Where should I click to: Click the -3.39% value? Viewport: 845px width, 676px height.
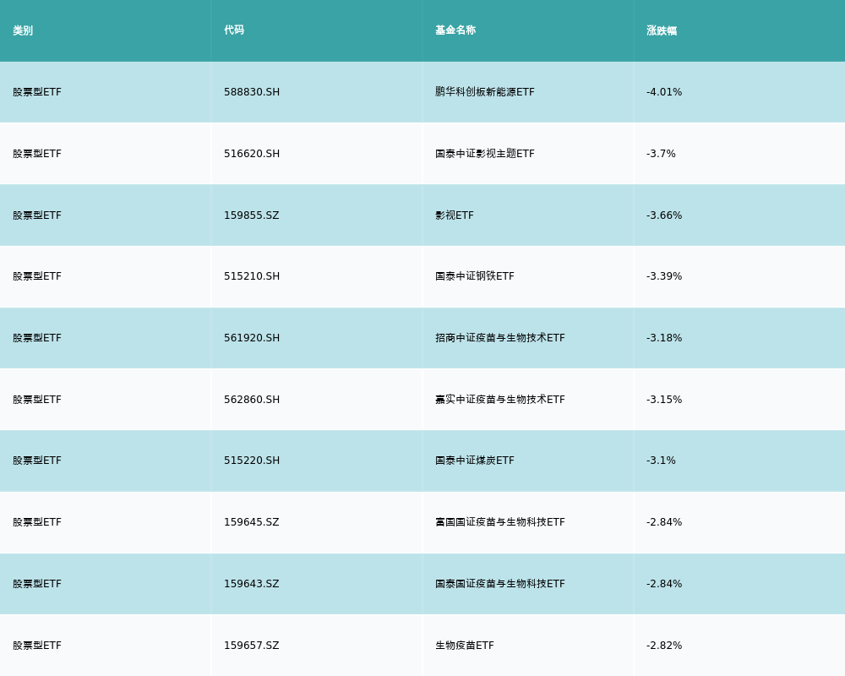664,276
